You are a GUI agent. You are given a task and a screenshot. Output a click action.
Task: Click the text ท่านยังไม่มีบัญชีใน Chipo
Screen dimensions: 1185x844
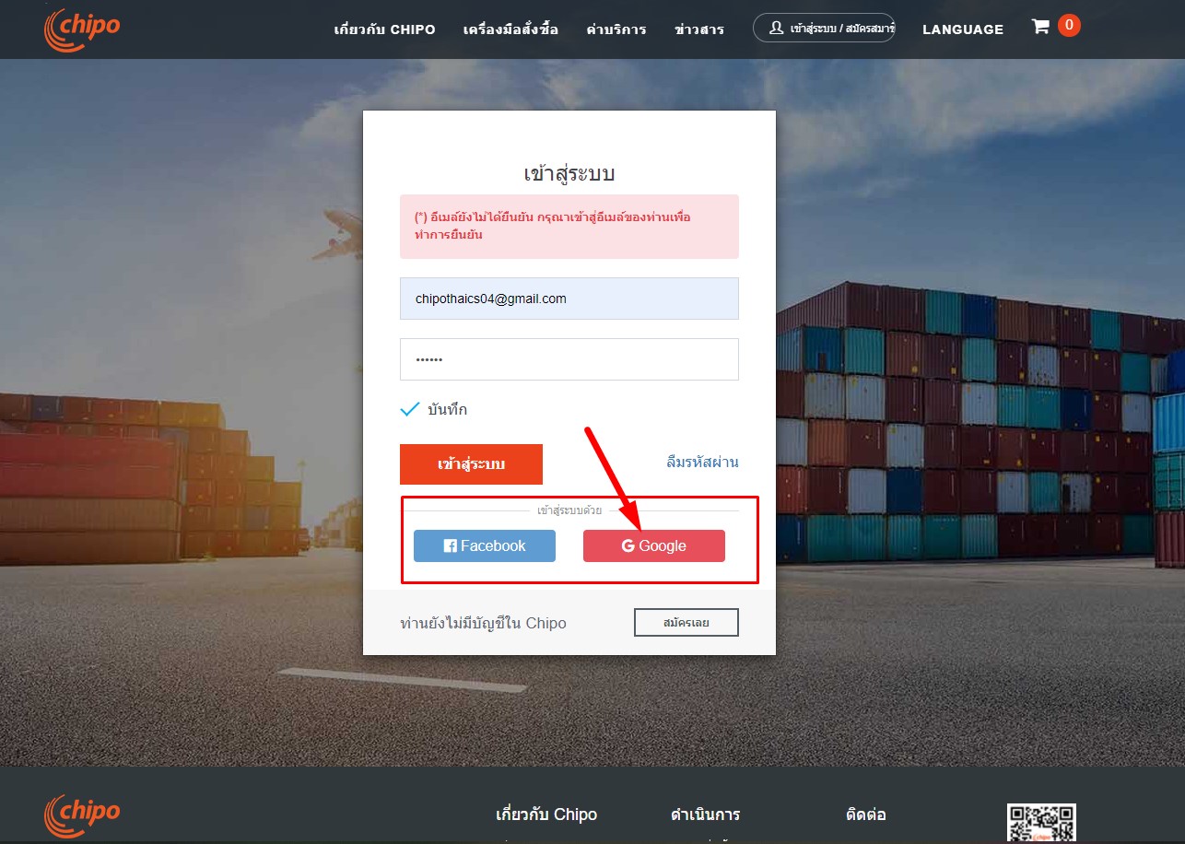[483, 624]
